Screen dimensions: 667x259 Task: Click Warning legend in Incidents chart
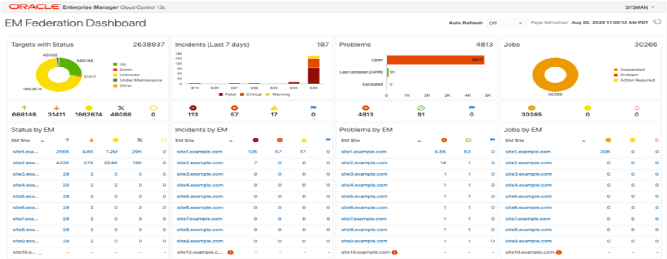(278, 95)
